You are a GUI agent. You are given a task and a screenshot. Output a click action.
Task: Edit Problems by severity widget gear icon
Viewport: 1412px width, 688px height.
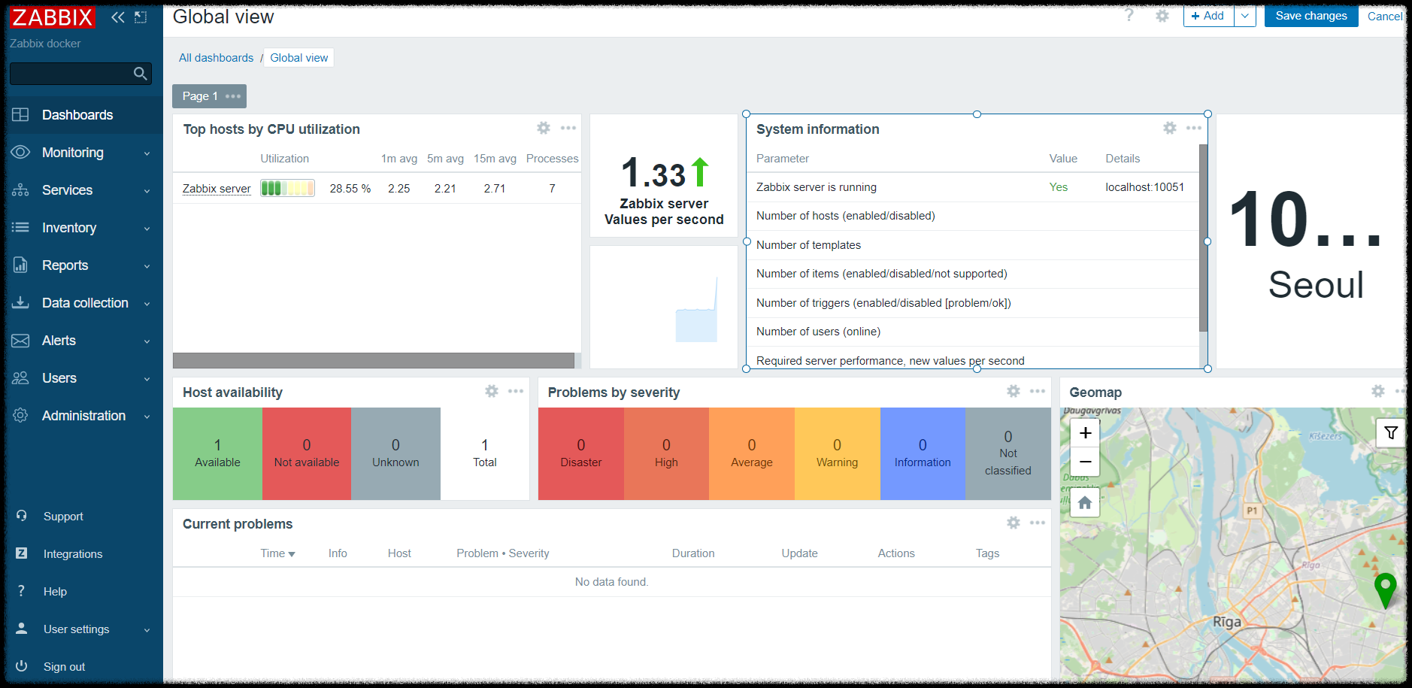tap(1014, 392)
